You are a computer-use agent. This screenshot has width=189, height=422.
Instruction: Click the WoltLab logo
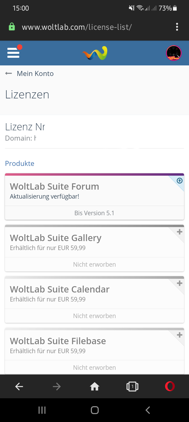point(95,53)
